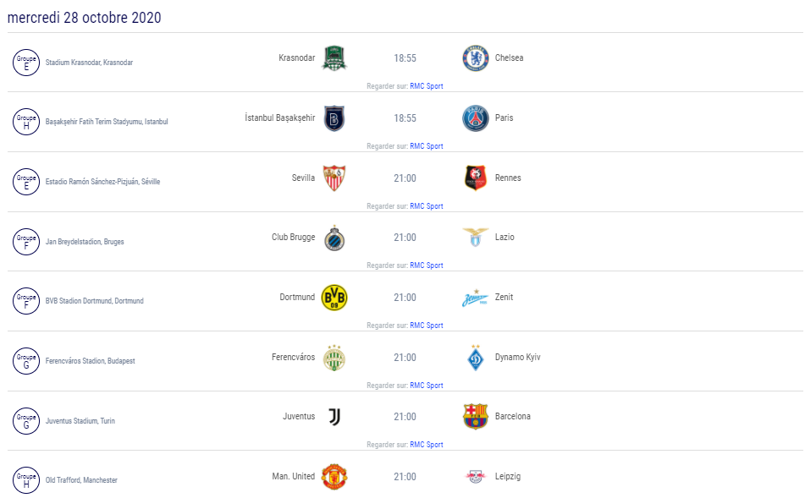Select the Zenit team name
The height and width of the screenshot is (498, 805).
(504, 297)
